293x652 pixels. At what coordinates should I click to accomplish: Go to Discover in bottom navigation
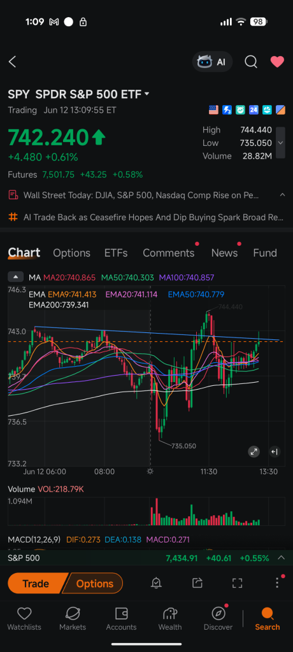218,619
